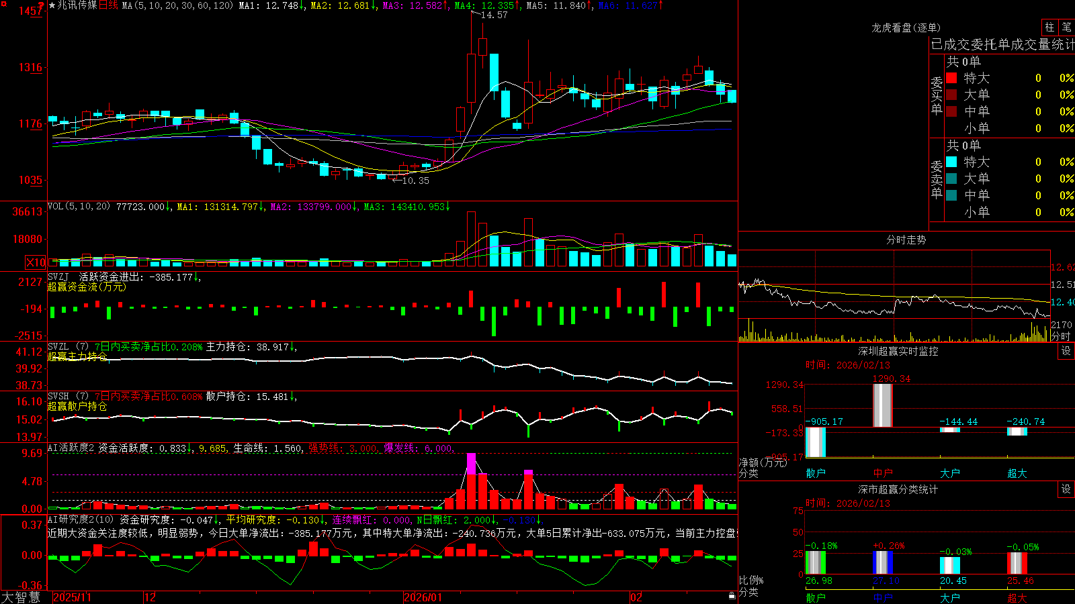Click the 委买单 section label
This screenshot has height=604, width=1075.
(937, 96)
